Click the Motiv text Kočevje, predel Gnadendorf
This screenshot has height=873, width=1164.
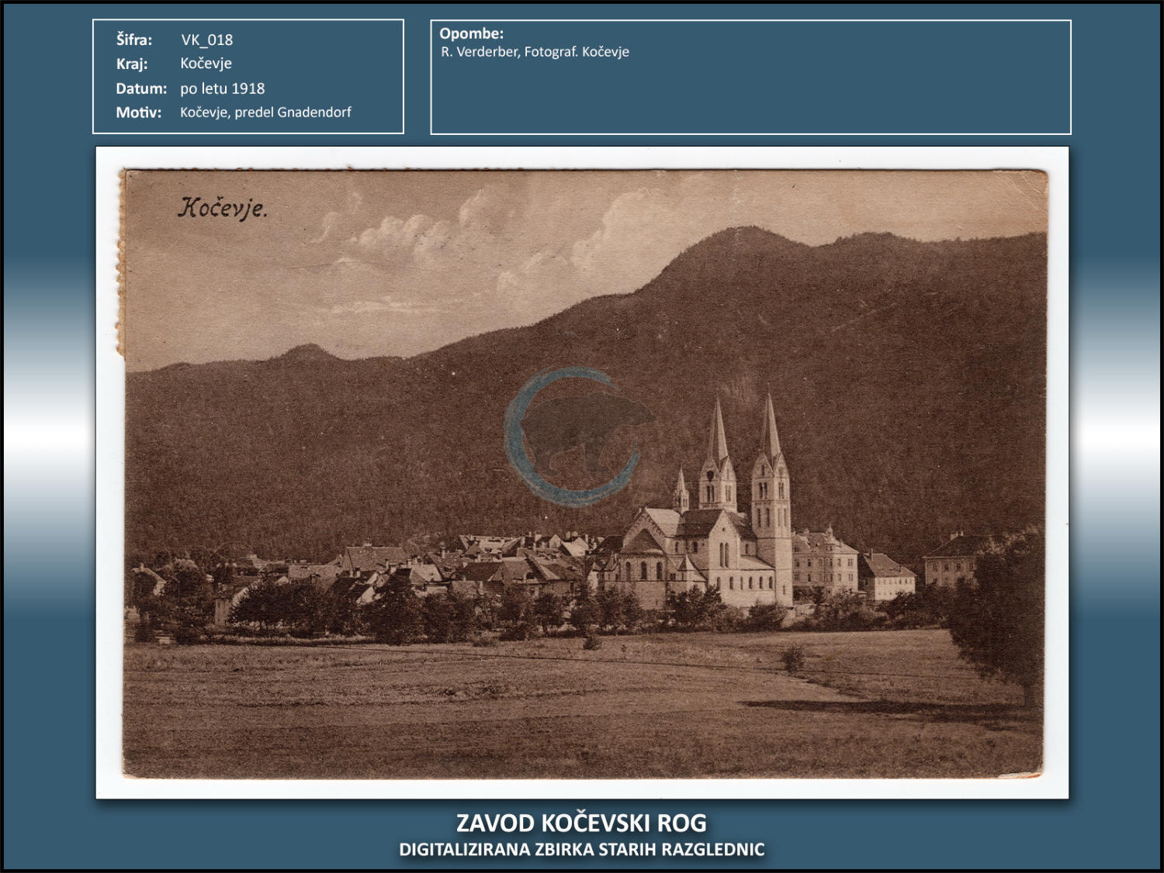click(265, 112)
